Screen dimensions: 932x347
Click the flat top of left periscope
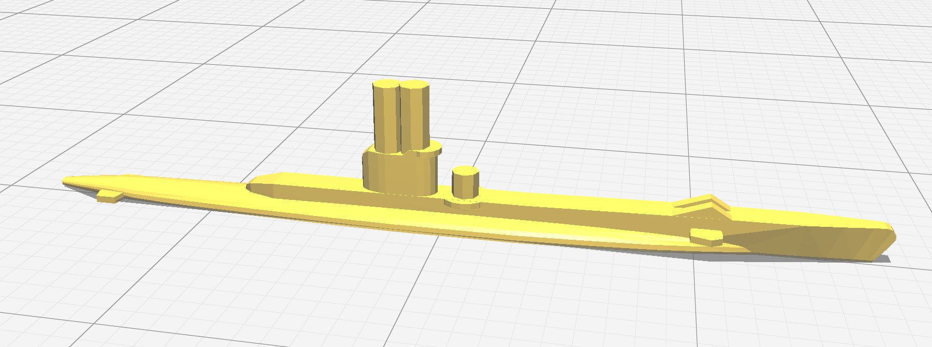(x=385, y=85)
